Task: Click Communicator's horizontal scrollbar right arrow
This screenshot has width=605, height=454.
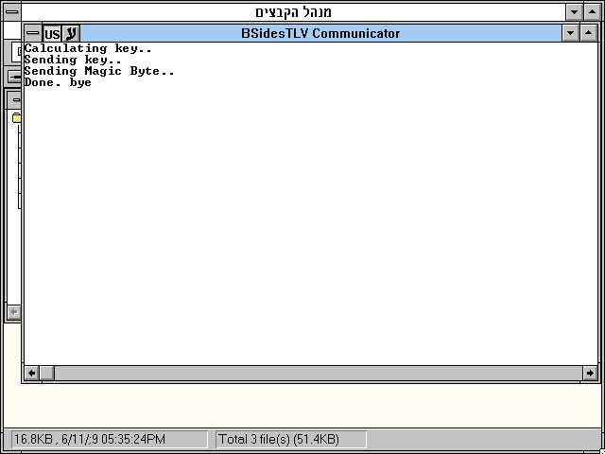Action: (590, 373)
